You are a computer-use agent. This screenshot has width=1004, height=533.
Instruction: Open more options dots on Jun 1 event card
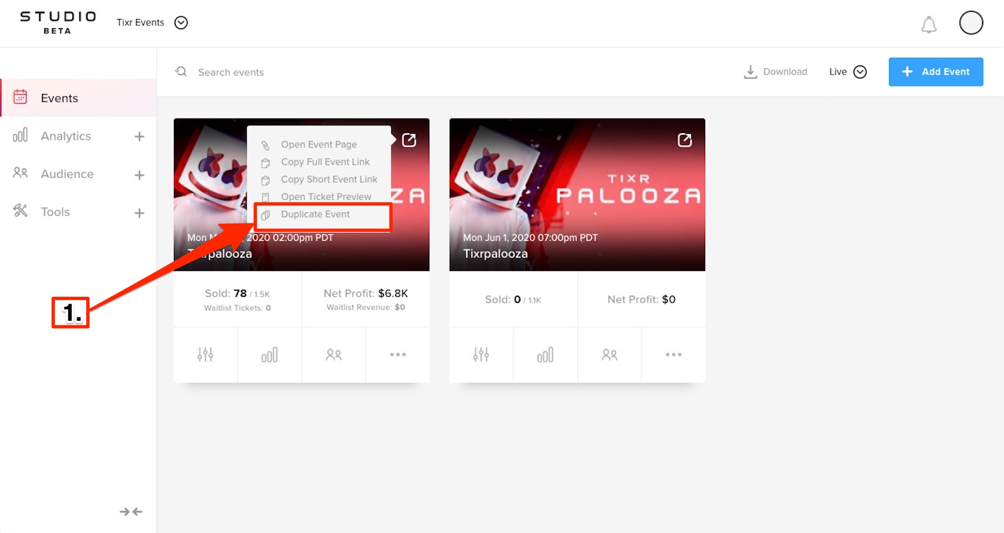coord(673,354)
